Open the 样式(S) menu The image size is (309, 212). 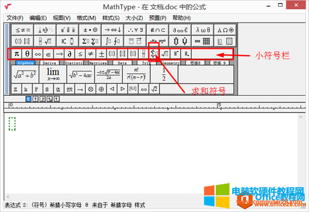[x=111, y=18]
